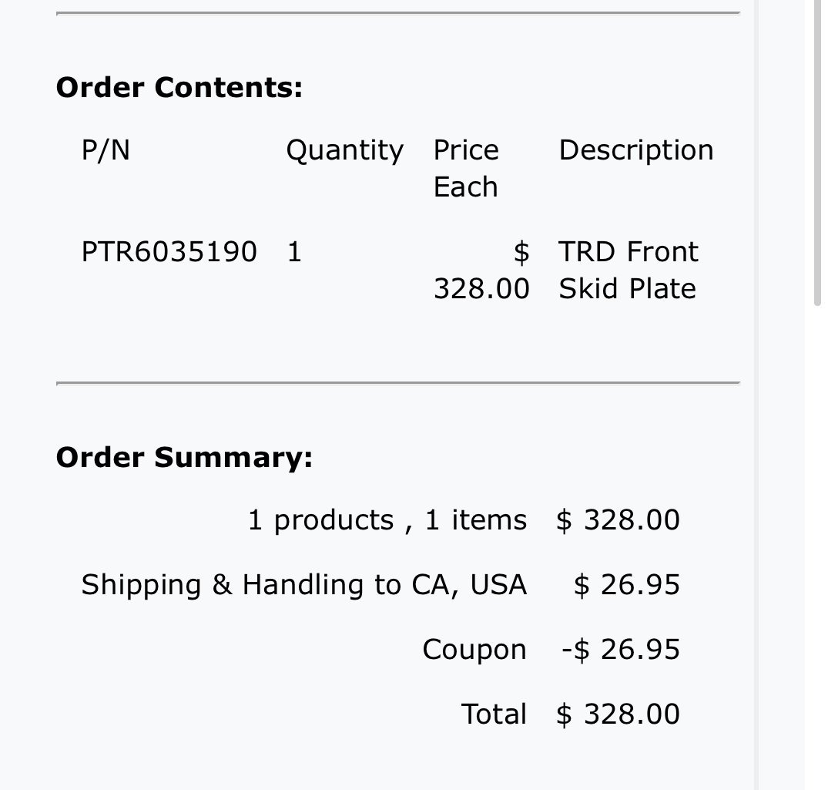Screen dimensions: 828x790
Task: Click the shipping cost $ 26.95
Action: coord(627,585)
